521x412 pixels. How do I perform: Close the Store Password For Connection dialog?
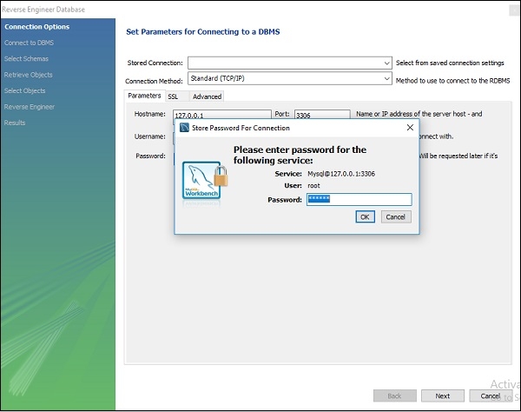(410, 128)
